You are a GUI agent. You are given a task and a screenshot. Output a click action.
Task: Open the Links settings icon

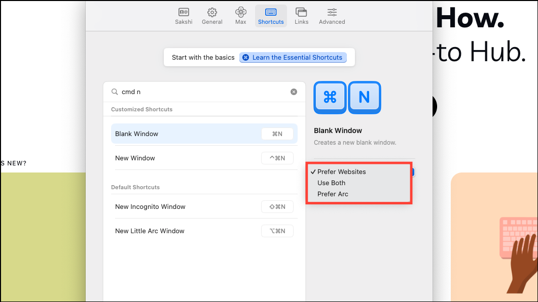301,15
